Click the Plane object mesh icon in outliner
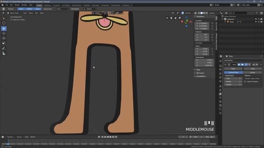 click(x=228, y=22)
